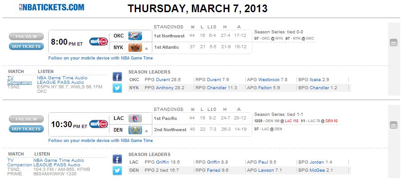This screenshot has height=183, width=402.
Task: Open LEAGUE PASS Audio for LAC game
Action: (57, 165)
